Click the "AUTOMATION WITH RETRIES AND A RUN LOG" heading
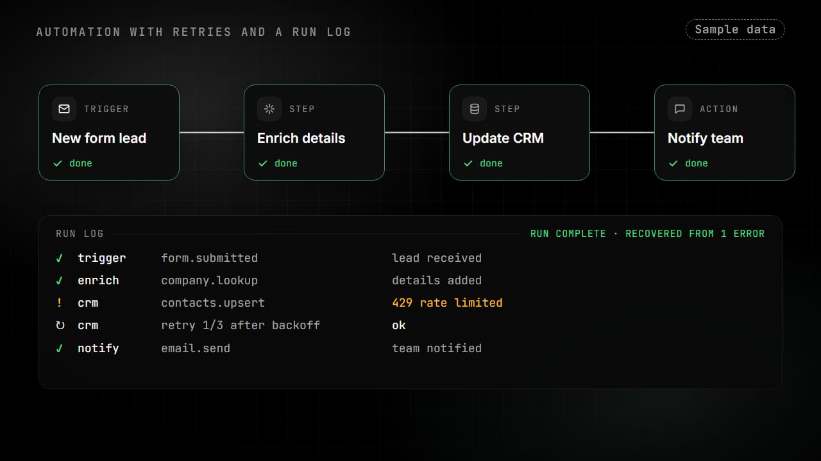821x461 pixels. pos(194,32)
